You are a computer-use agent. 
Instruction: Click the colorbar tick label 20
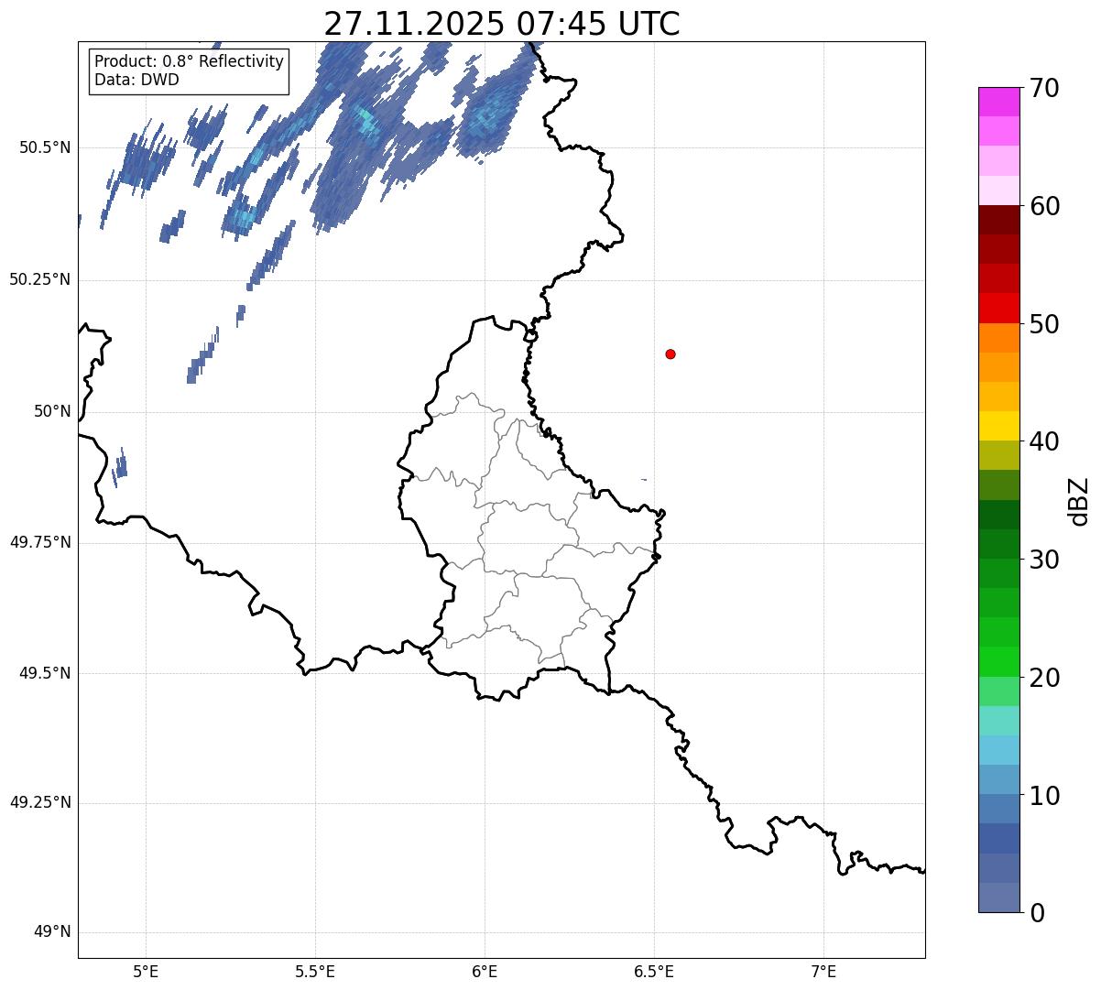(1044, 678)
